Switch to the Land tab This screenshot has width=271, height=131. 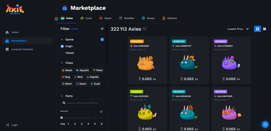click(x=86, y=18)
